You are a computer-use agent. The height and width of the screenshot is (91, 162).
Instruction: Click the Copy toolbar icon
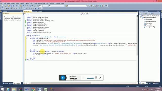18,6
